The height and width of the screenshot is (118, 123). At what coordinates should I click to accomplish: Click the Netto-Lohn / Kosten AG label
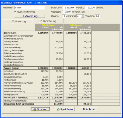pyautogui.click(x=16, y=98)
